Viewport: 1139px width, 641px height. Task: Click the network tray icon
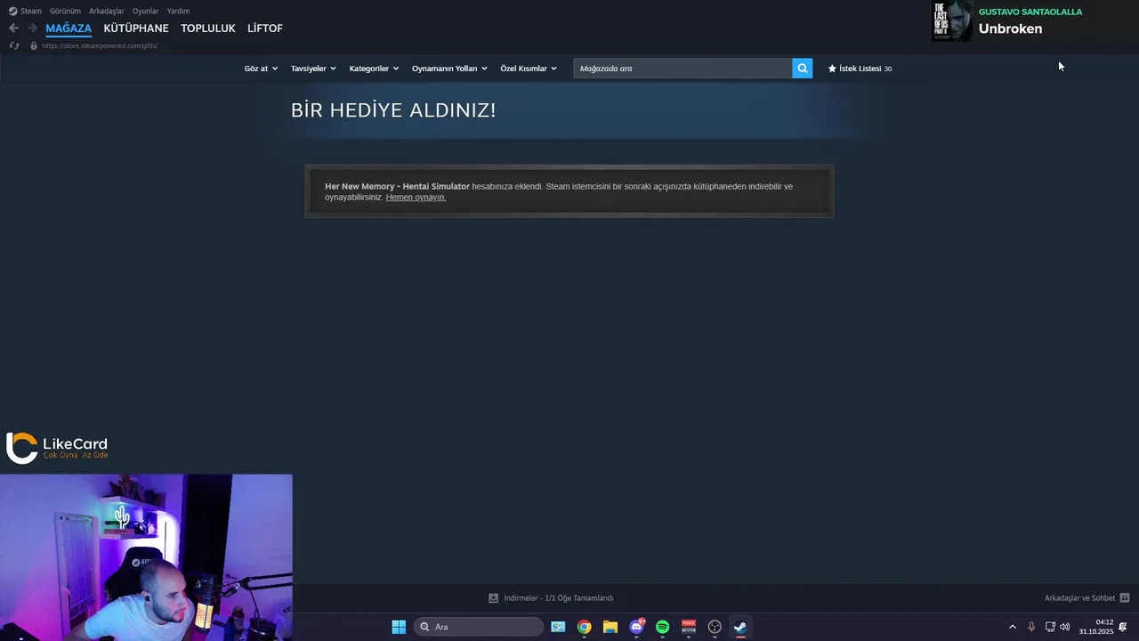click(x=1050, y=627)
